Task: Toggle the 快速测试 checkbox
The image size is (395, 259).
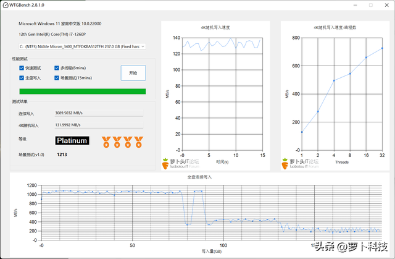Action: 22,68
